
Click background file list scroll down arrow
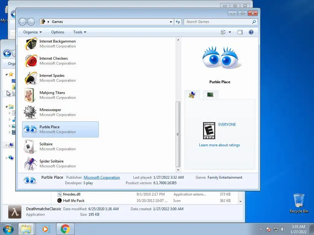240,201
